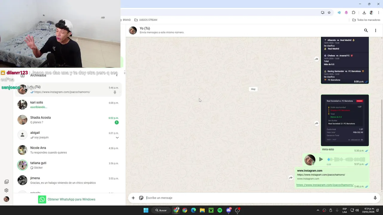Show hidden system tray icons
The image size is (383, 215).
(x=318, y=210)
